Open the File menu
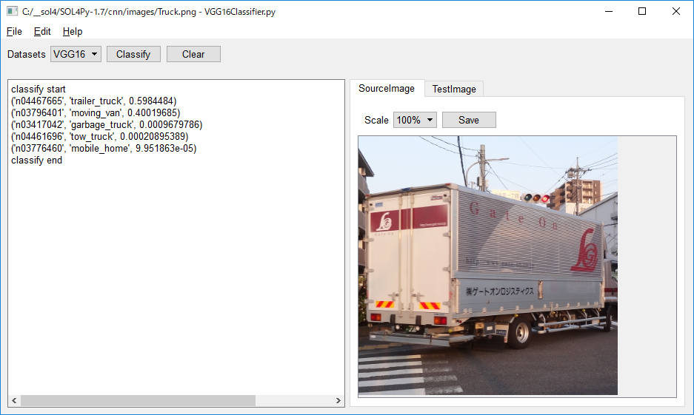The height and width of the screenshot is (415, 694). 14,31
